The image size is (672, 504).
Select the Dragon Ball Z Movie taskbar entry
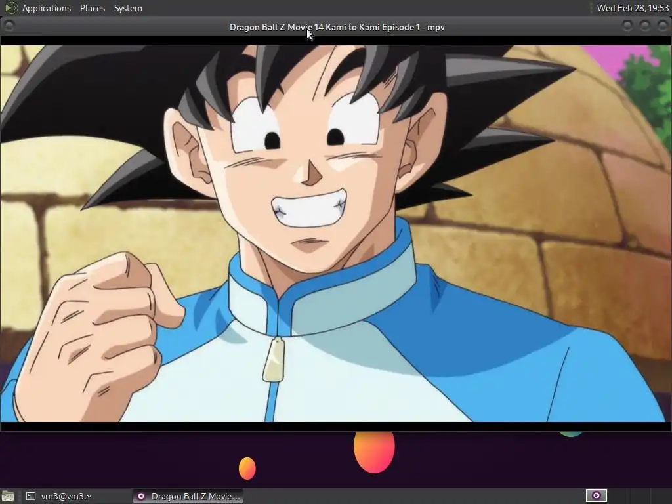(188, 496)
